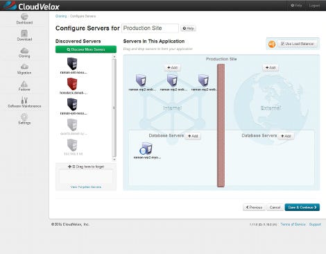This screenshot has height=254, width=326.
Task: Click Save & Continue
Action: pyautogui.click(x=302, y=208)
